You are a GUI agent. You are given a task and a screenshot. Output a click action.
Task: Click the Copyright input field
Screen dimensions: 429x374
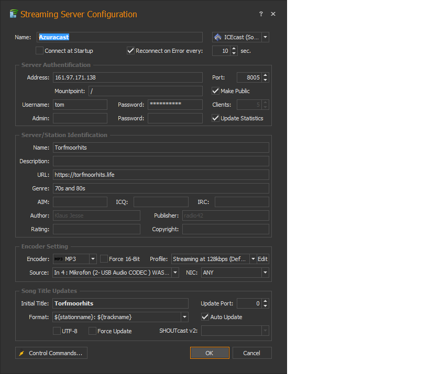(x=226, y=229)
